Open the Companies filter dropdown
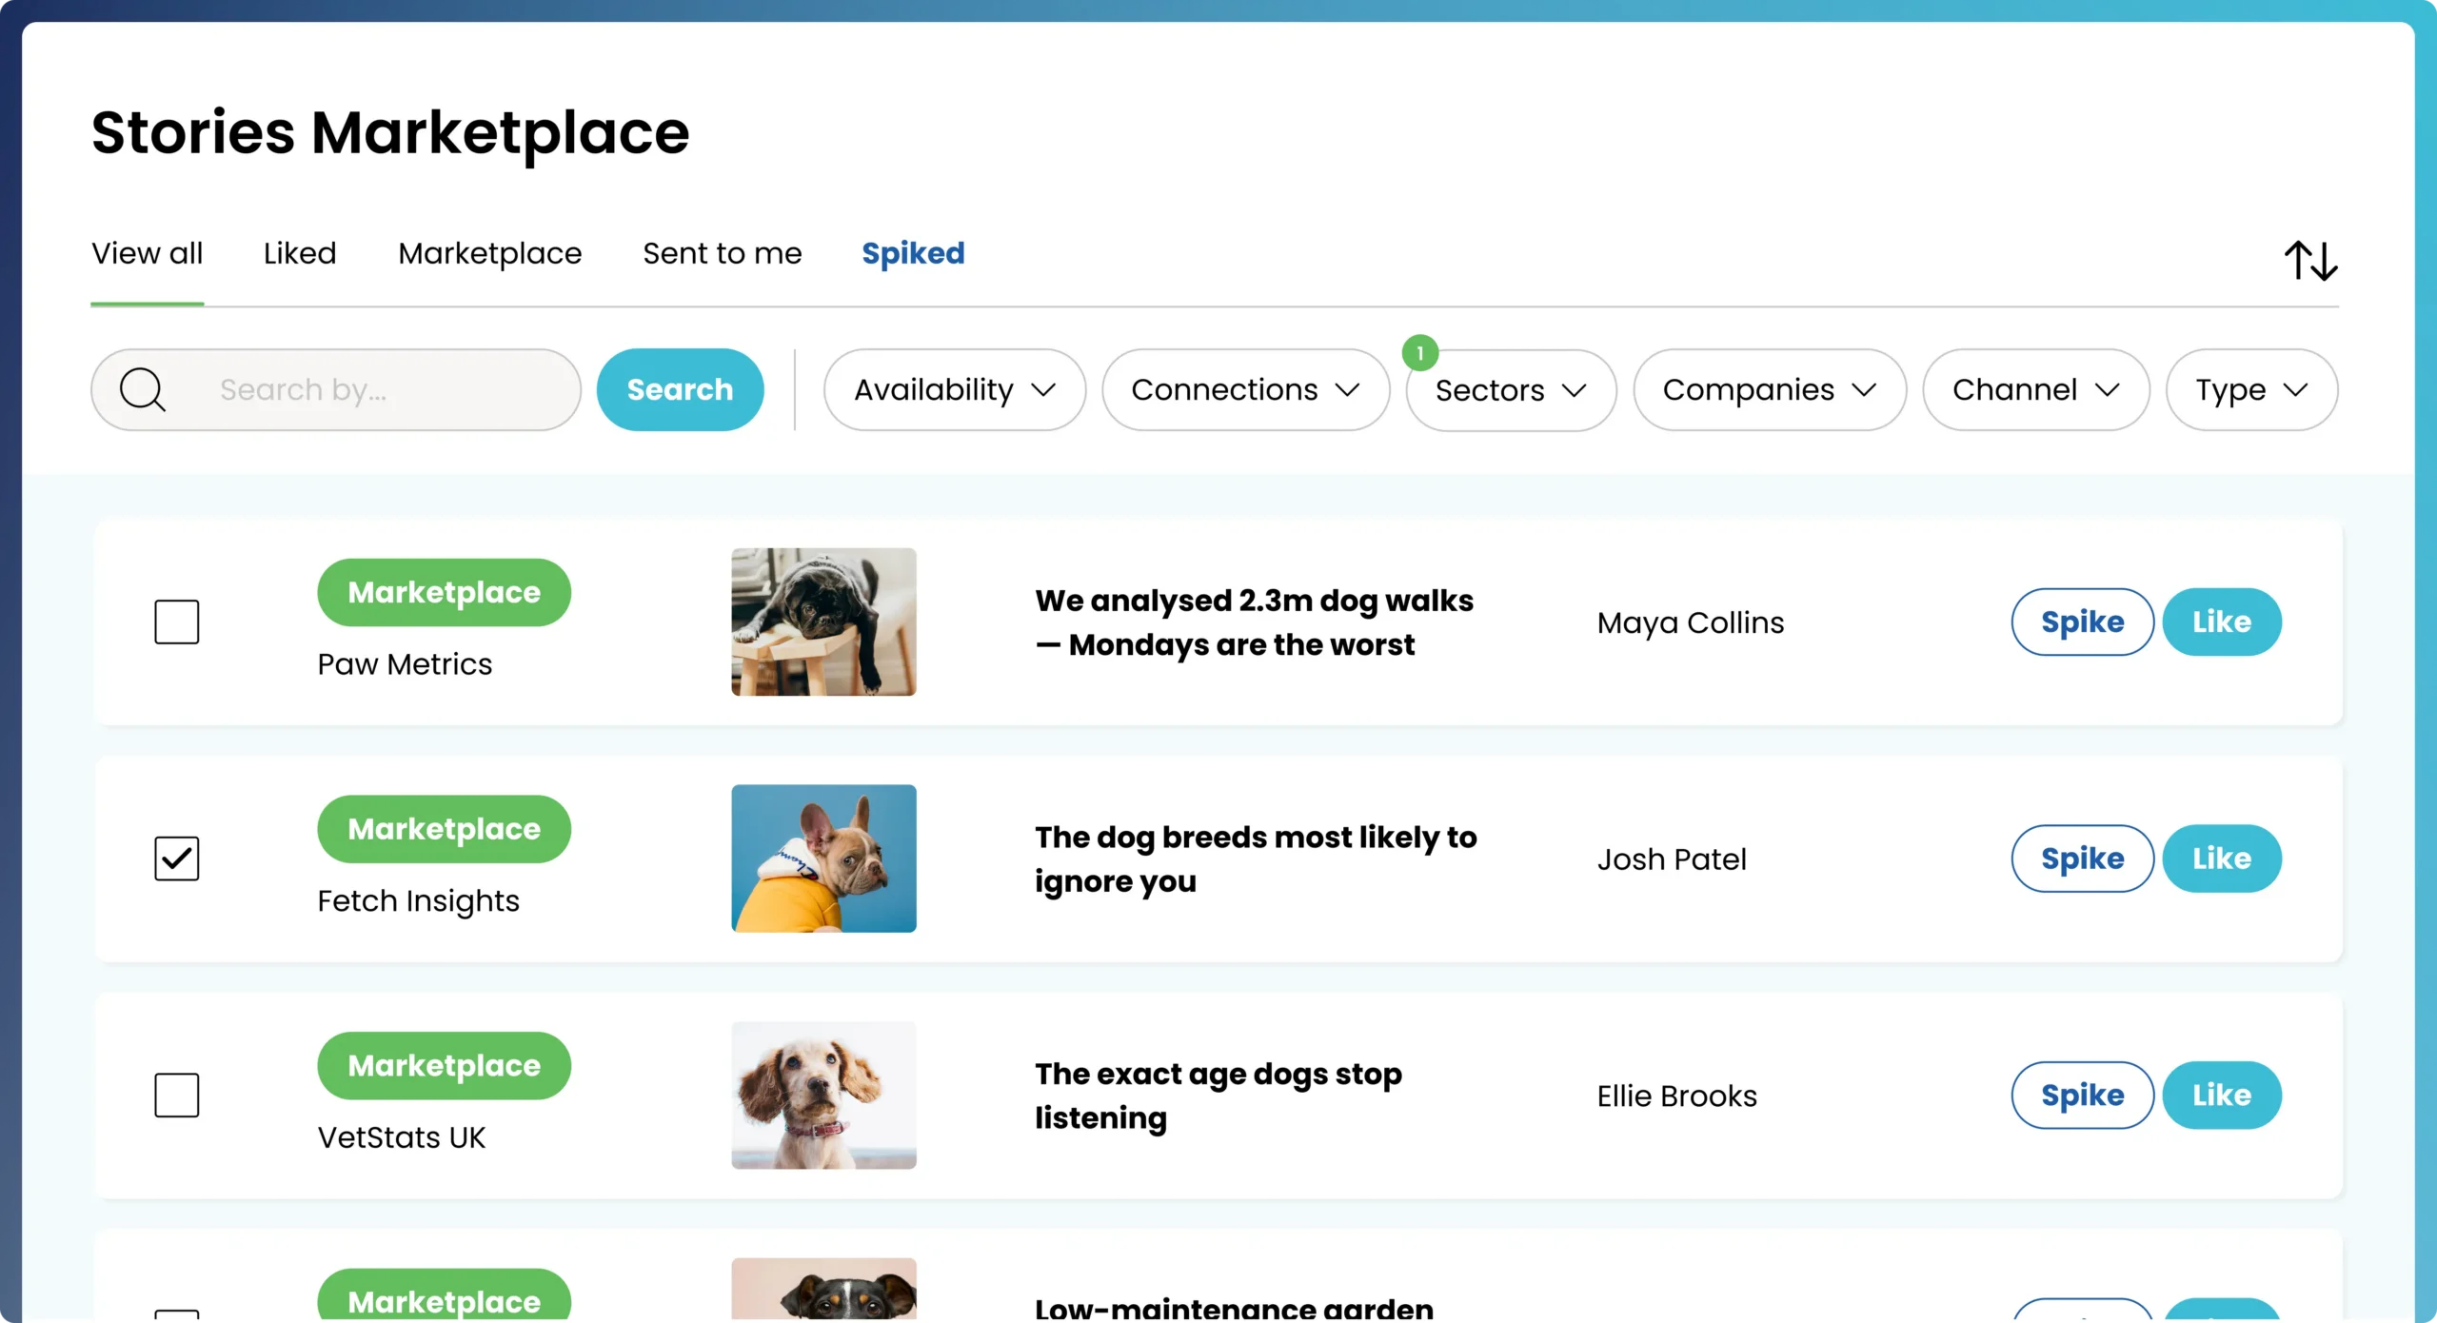This screenshot has width=2437, height=1323. click(x=1769, y=389)
